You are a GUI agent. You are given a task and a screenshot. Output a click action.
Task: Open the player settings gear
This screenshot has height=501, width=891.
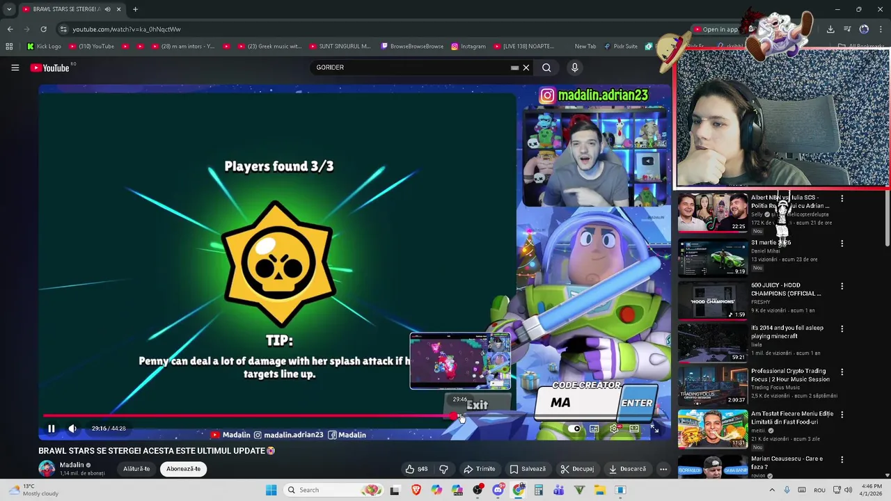(614, 429)
